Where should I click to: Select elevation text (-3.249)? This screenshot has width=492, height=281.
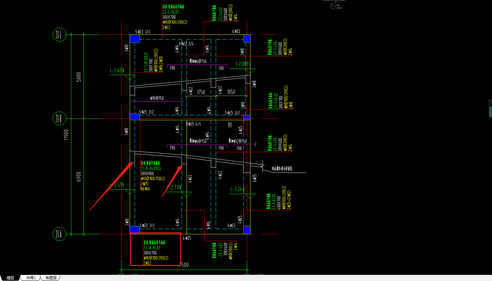coord(238,189)
